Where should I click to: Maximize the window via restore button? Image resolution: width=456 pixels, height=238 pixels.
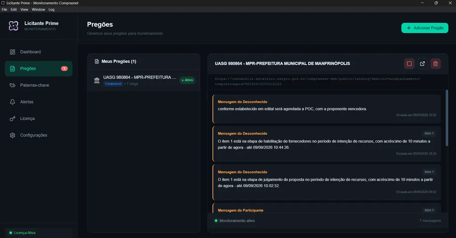click(436, 3)
